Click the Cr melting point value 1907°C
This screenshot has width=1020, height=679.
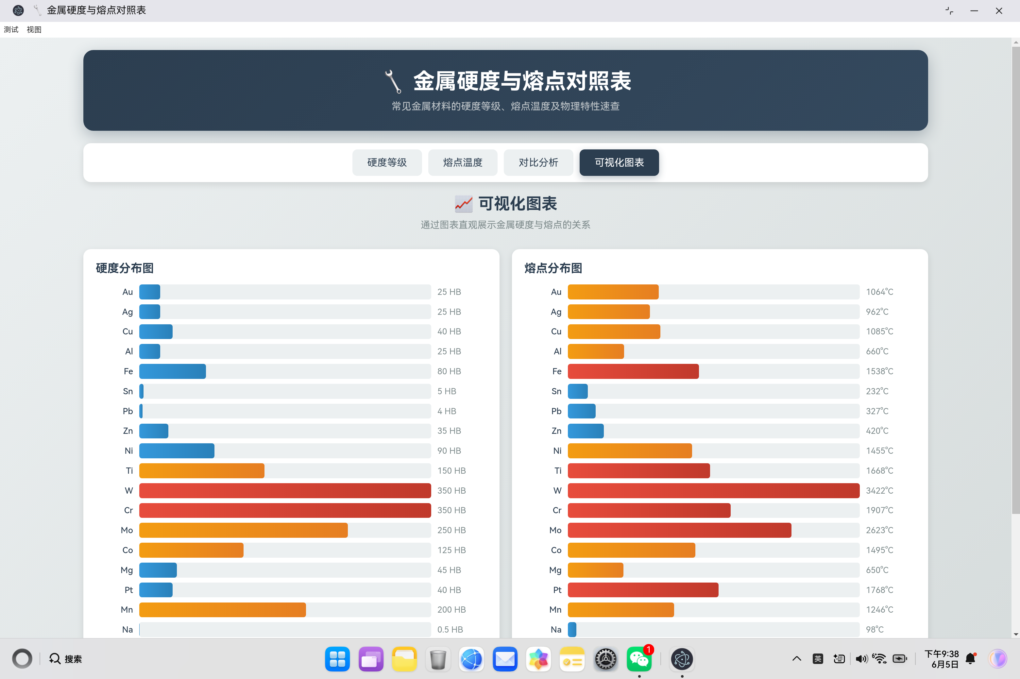pos(879,510)
